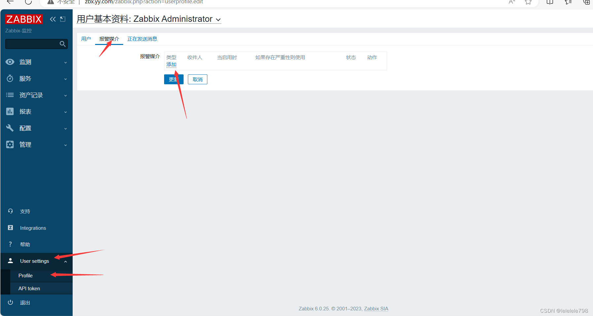593x316 pixels.
Task: Click the not-secure warning icon
Action: 51,2
